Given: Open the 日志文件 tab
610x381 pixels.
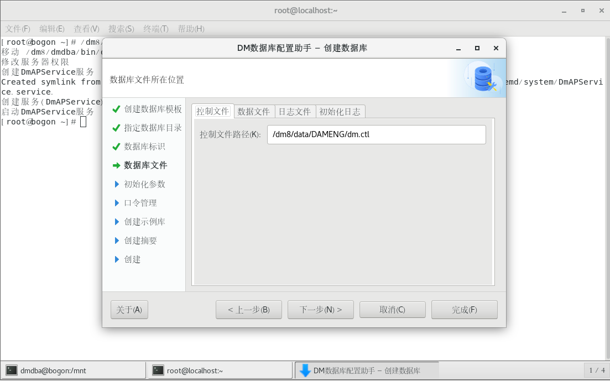Looking at the screenshot, I should 295,112.
